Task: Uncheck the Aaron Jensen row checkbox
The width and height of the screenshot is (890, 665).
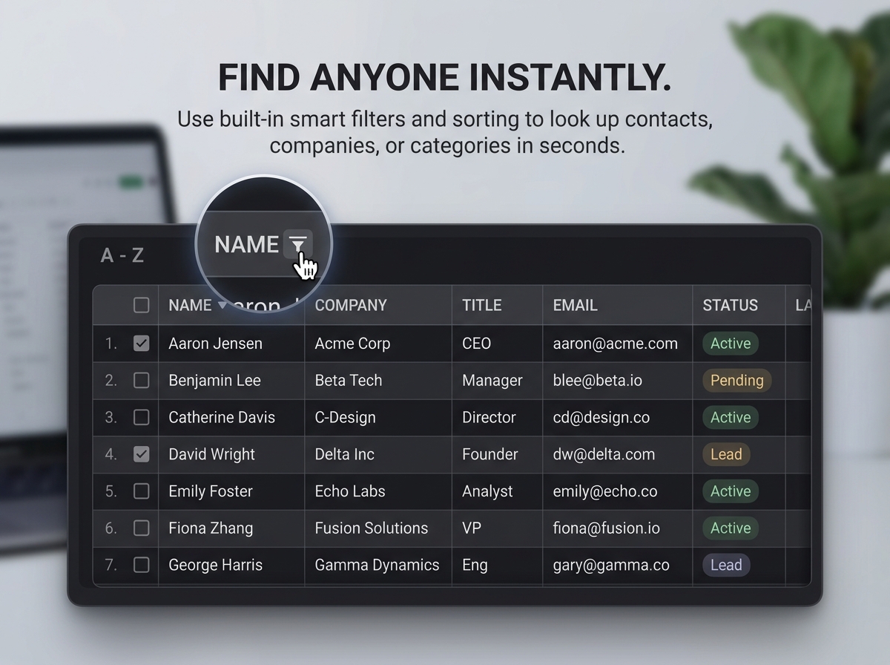Action: point(141,343)
